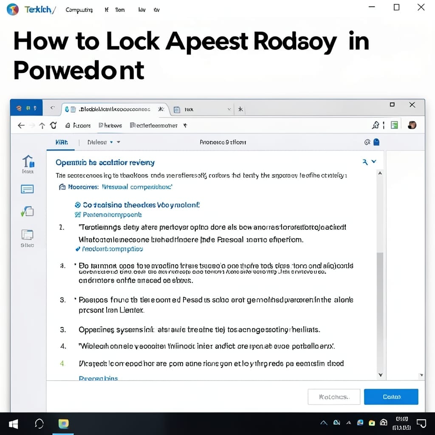Click the taskbar clock

pos(402,424)
